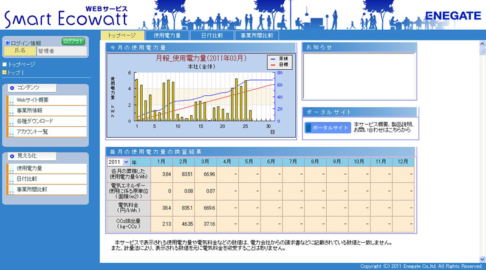Open Webサイト概要 in the sidebar

coord(47,100)
